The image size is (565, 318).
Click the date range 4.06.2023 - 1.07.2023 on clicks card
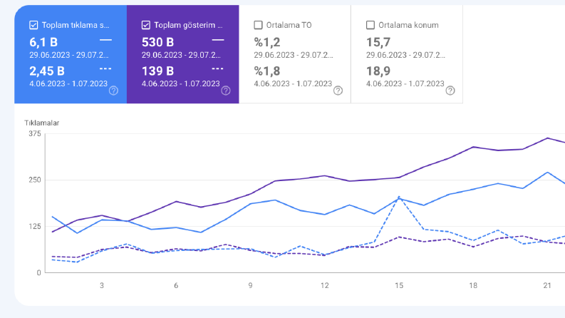click(x=68, y=83)
